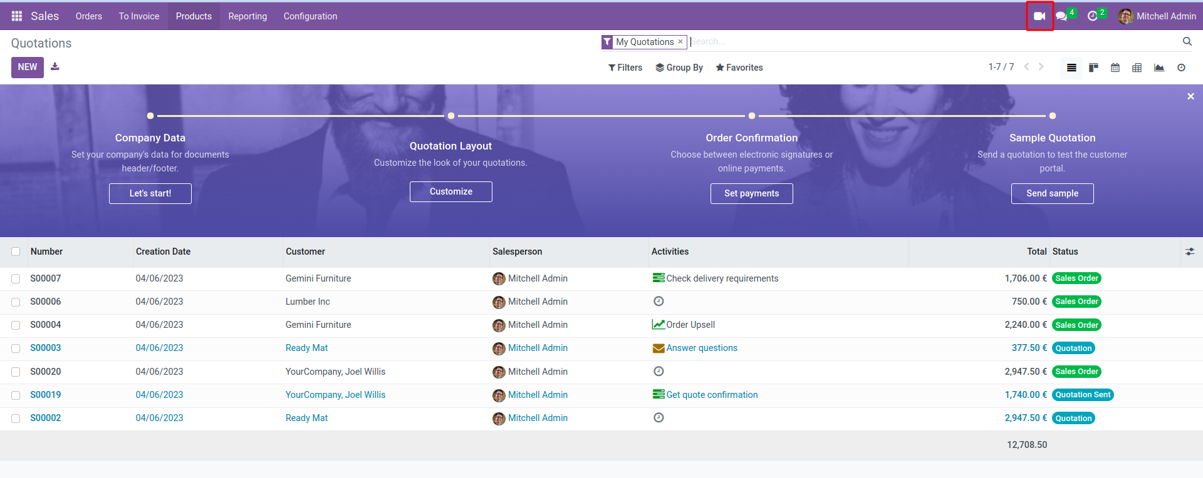Sort by Total column header
Screen dimensions: 1203x478
pyautogui.click(x=1036, y=252)
